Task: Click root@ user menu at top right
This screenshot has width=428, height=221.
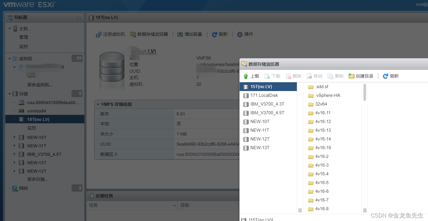Action: (422, 4)
